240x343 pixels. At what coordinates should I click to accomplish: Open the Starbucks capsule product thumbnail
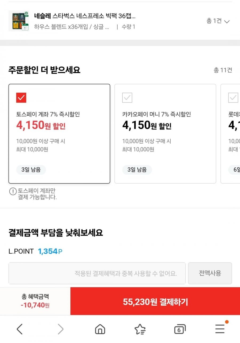click(x=19, y=21)
